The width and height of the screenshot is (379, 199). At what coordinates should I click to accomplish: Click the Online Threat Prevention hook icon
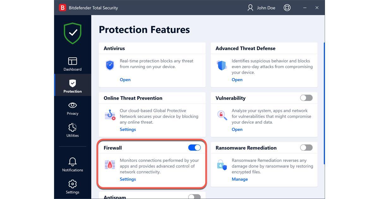(x=110, y=115)
